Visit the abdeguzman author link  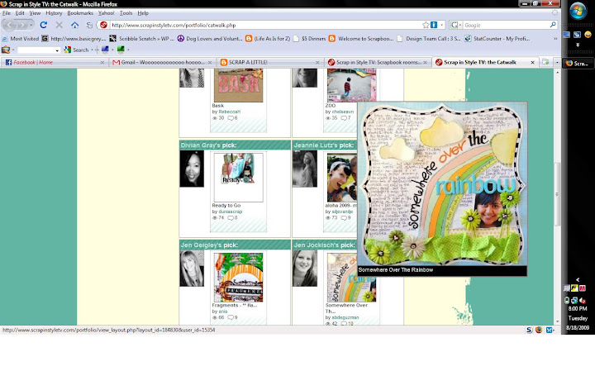345,317
